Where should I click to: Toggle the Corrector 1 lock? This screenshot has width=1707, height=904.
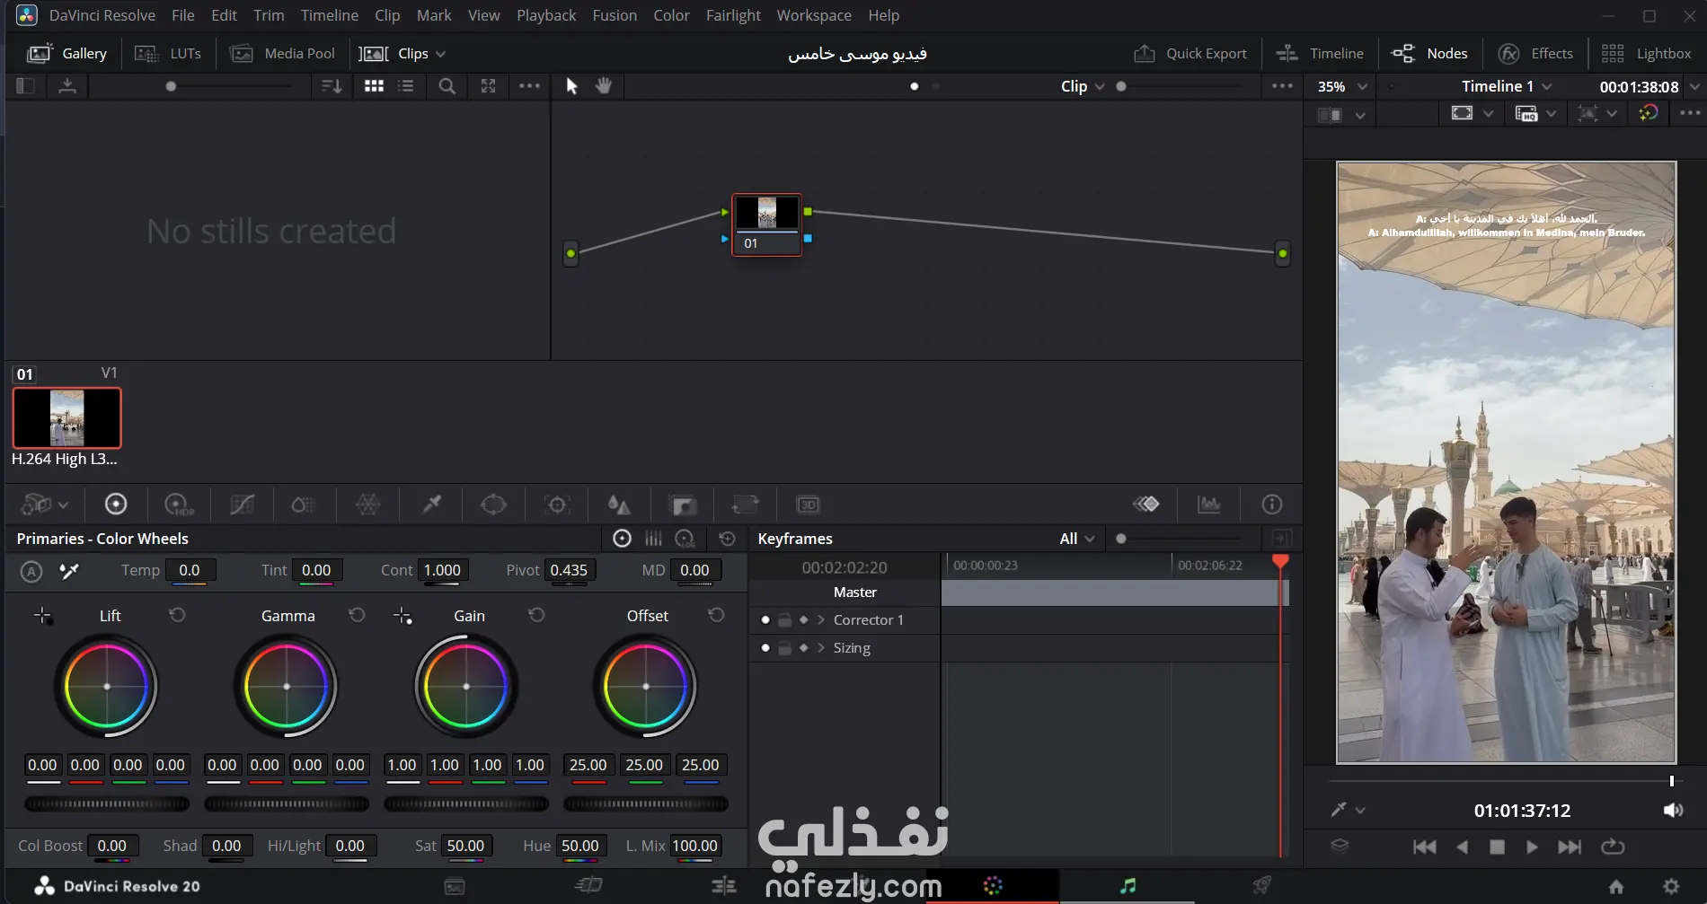(x=784, y=620)
